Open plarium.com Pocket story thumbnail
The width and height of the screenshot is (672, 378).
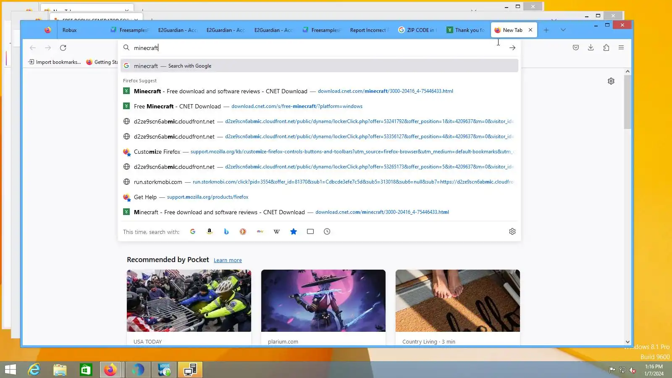point(323,301)
